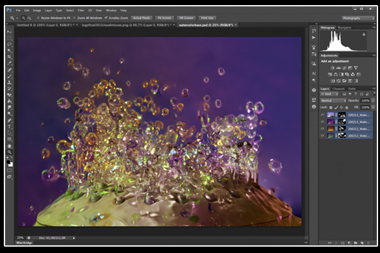380x253 pixels.
Task: Open the Photography workspace dropdown
Action: [x=358, y=18]
